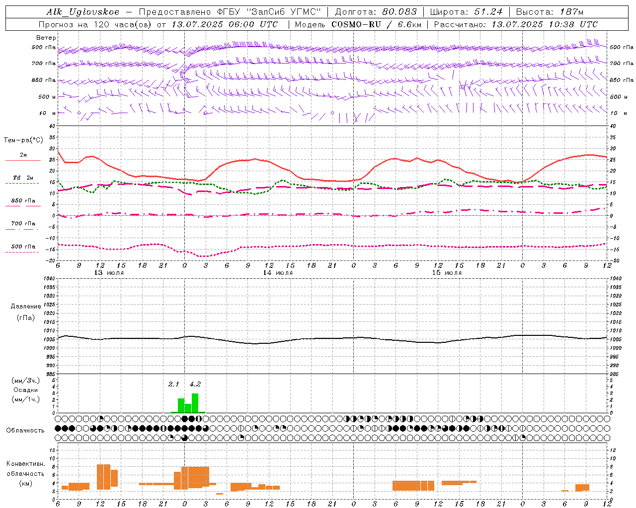Click the black surface pressure curve
The height and width of the screenshot is (508, 636).
coord(333,338)
